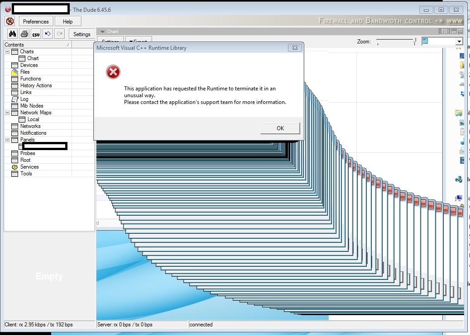Click the three-column split icon in Chart header
This screenshot has height=335, width=470.
(x=448, y=31)
